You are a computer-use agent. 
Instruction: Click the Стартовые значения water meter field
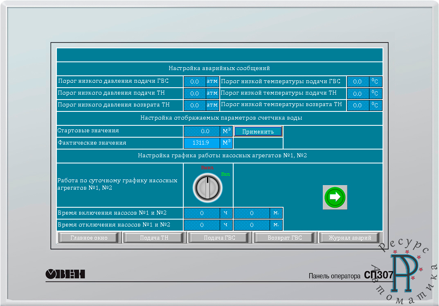[x=202, y=131]
